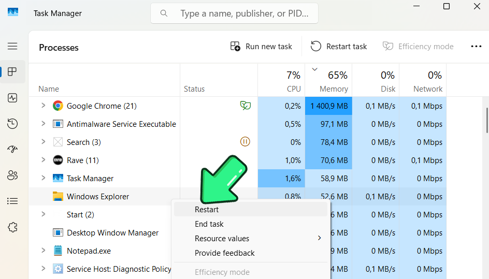Viewport: 489px width, 279px height.
Task: Click the Antimalware Service Executable icon
Action: point(57,124)
